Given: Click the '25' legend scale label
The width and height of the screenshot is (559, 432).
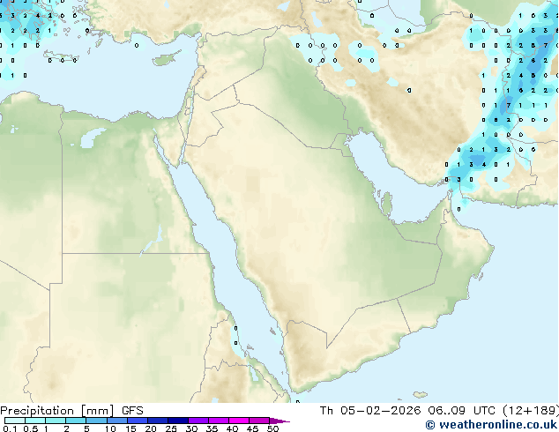Looking at the screenshot, I should point(171,428).
